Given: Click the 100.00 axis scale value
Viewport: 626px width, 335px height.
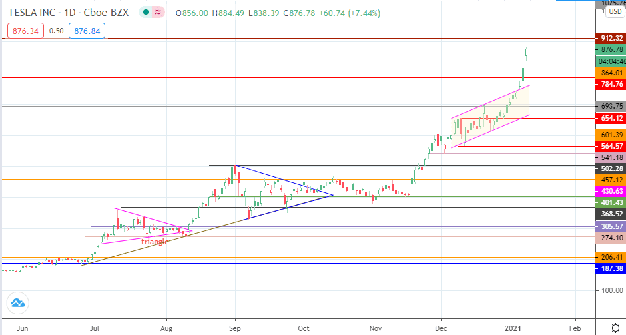Looking at the screenshot, I should [x=613, y=290].
